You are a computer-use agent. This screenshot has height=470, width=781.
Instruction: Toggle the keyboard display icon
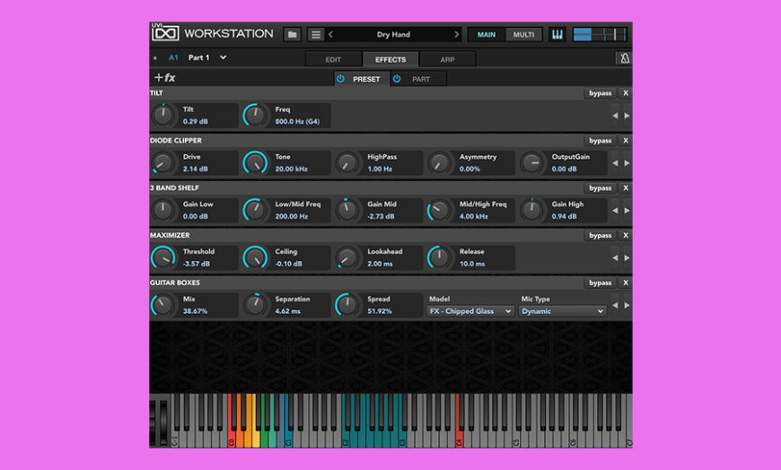(x=557, y=34)
